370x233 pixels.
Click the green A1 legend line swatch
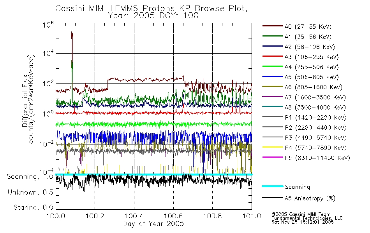[x=273, y=36]
